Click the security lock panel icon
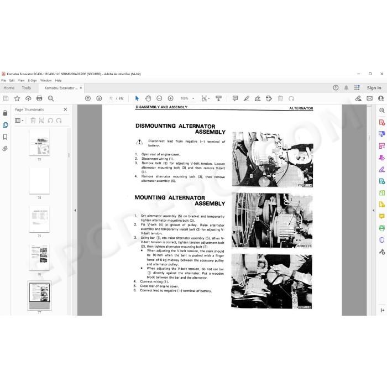This screenshot has width=387, height=387. click(5, 113)
